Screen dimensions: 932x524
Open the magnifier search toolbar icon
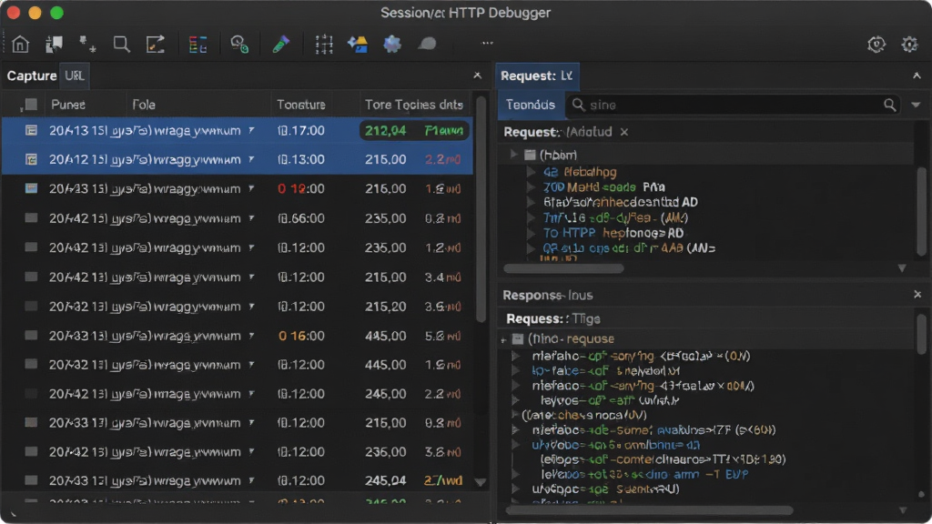tap(121, 44)
